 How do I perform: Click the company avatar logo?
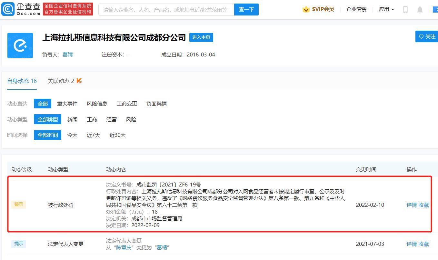click(x=20, y=45)
